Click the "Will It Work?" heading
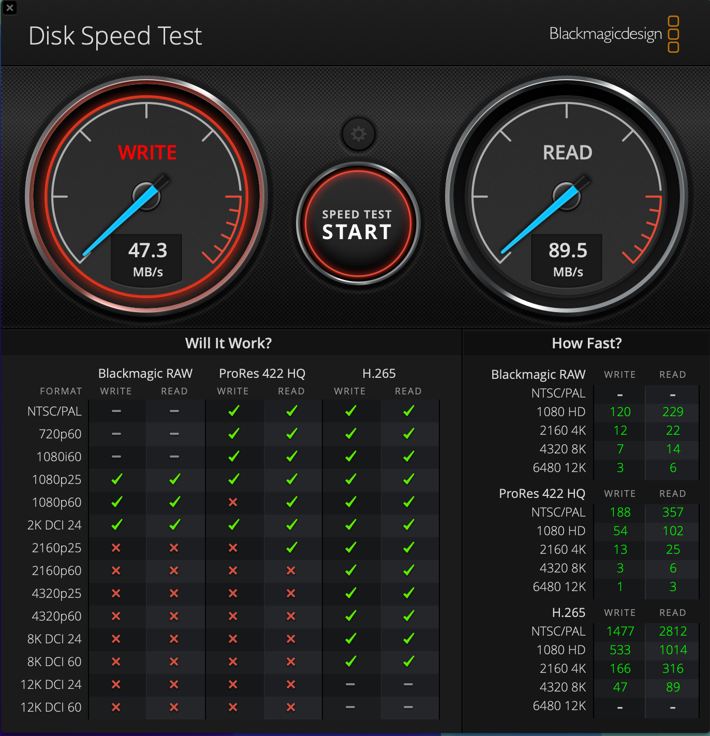 228,343
